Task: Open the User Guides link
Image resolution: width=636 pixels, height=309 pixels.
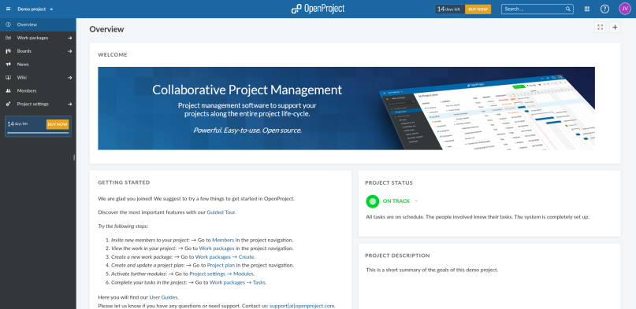Action: [164, 297]
